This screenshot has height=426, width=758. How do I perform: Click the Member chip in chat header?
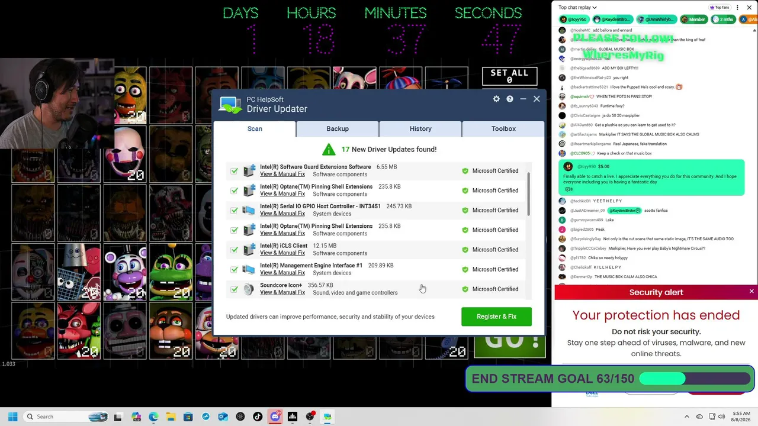[x=693, y=20]
